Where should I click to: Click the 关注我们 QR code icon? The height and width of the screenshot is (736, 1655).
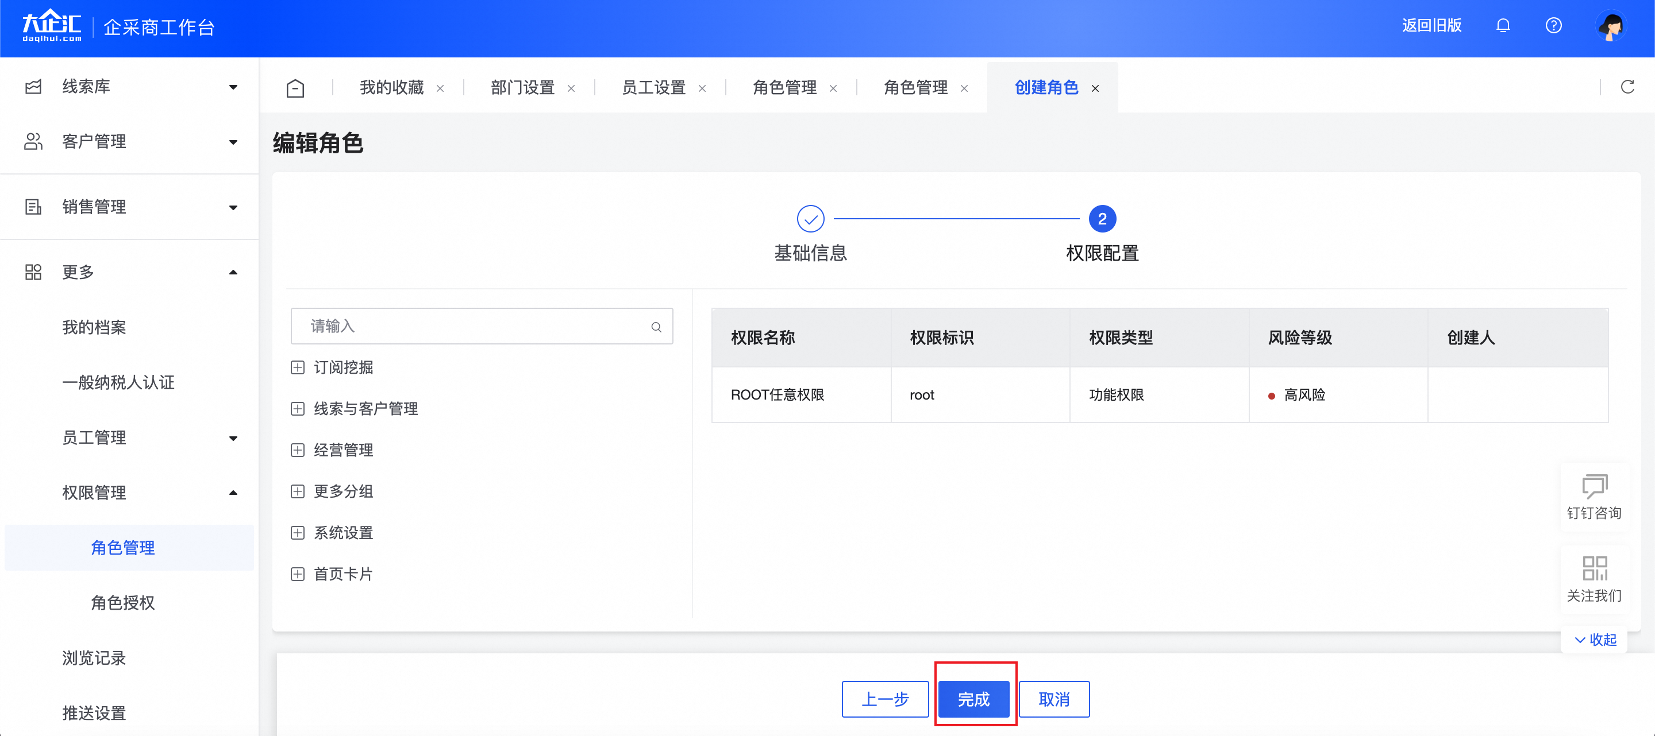click(1594, 568)
